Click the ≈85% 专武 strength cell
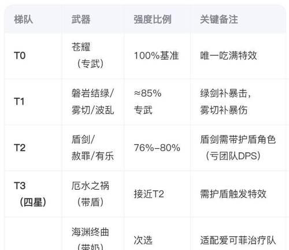This screenshot has height=250, width=289. [147, 102]
